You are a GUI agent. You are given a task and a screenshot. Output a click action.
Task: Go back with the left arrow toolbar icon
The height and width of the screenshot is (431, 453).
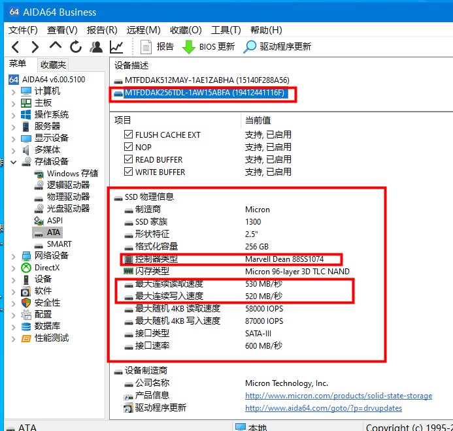click(x=15, y=47)
